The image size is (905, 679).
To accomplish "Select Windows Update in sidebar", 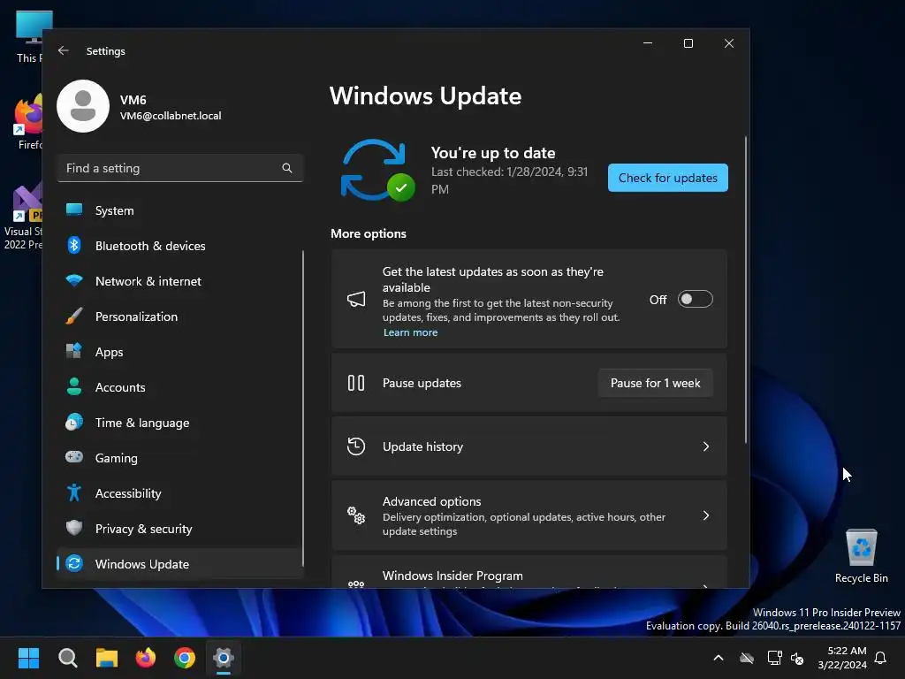I will pyautogui.click(x=180, y=564).
